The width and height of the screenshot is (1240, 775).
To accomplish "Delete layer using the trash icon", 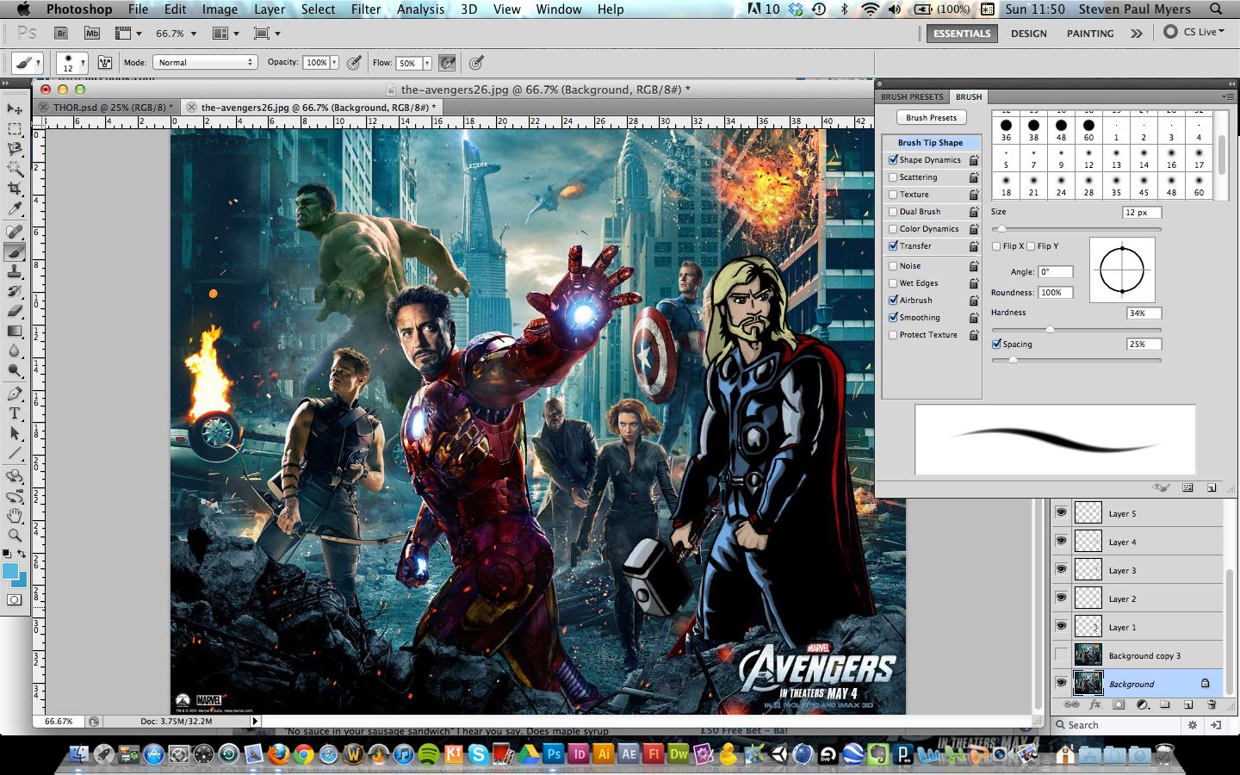I will click(1212, 704).
